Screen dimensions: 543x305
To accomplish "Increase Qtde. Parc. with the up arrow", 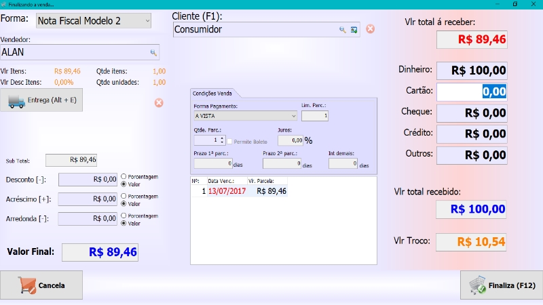I will [x=221, y=138].
